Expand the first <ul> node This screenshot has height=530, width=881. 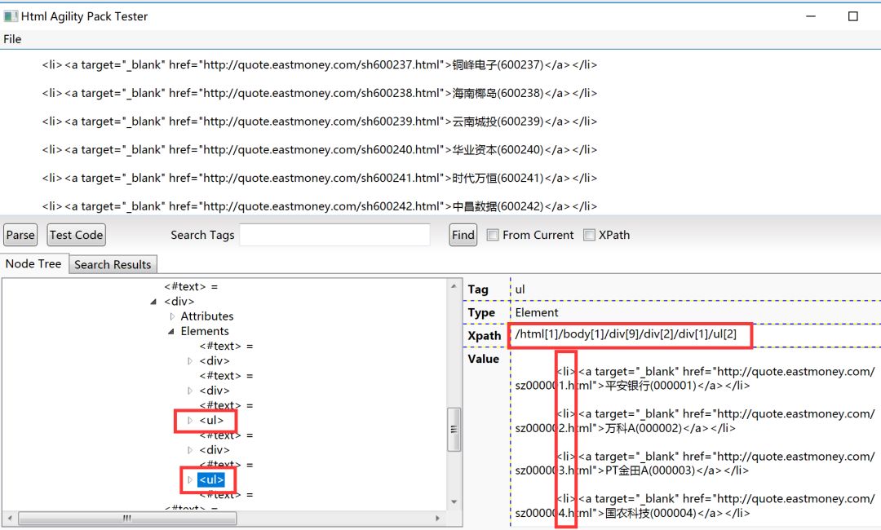pos(190,420)
